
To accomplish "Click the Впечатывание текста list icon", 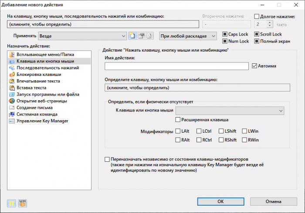I will (x=12, y=81).
